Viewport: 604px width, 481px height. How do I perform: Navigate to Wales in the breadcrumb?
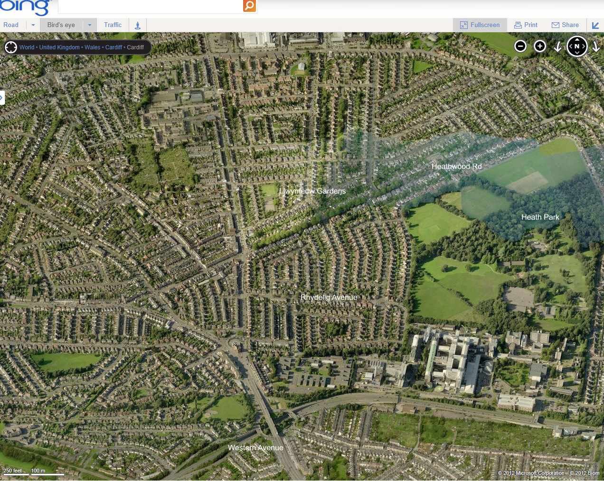(92, 47)
